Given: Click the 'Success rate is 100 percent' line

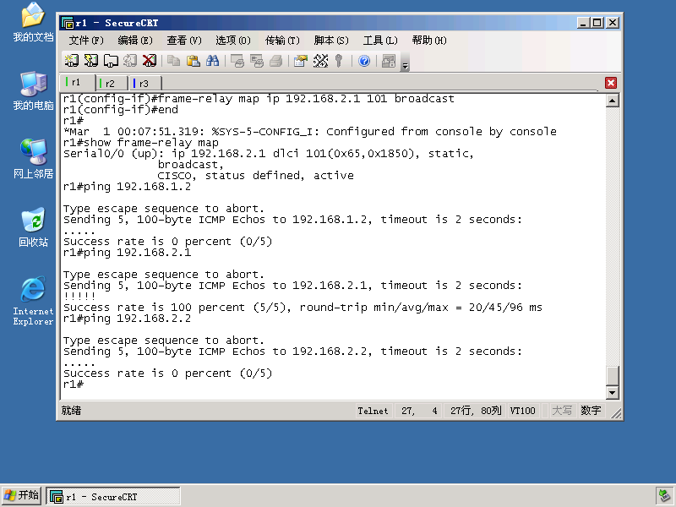Looking at the screenshot, I should click(x=303, y=308).
